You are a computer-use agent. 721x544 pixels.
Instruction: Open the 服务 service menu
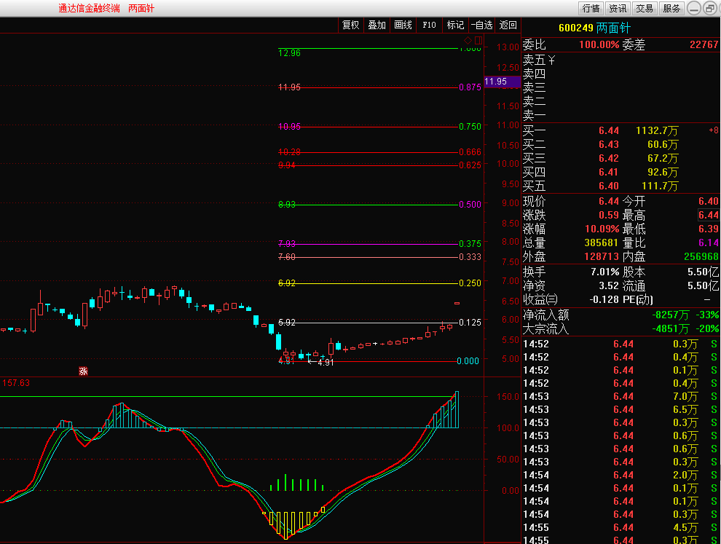point(671,8)
